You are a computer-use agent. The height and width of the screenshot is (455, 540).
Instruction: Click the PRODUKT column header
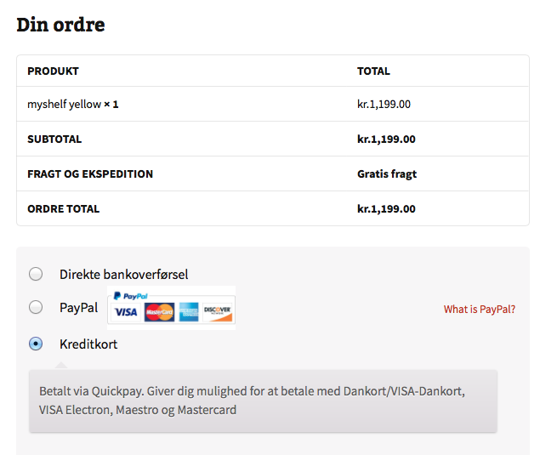[x=53, y=71]
